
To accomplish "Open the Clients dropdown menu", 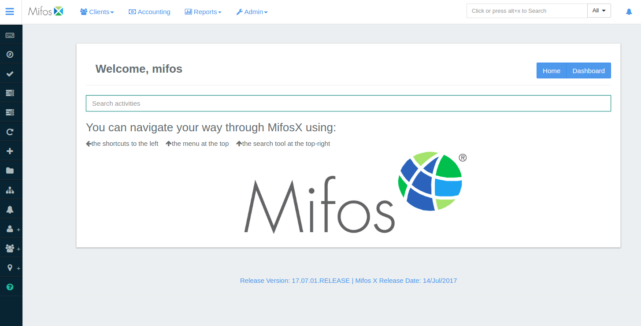I will pos(97,12).
